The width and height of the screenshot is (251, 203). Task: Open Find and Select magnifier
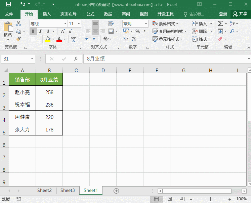click(x=232, y=31)
